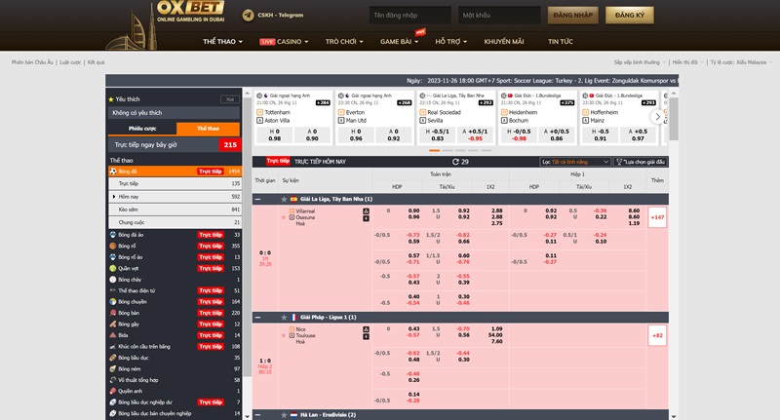Screen dimensions: 780x420
Task: Switch to the orange Thể thao tab
Action: 208,129
